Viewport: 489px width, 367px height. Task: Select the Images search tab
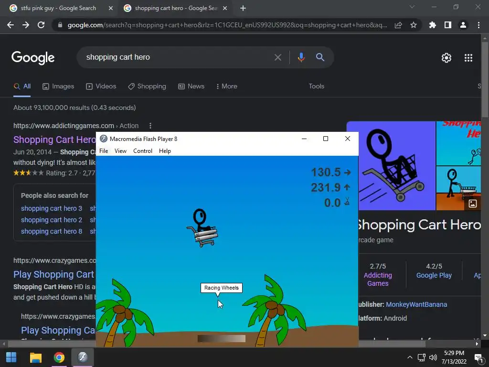[58, 86]
